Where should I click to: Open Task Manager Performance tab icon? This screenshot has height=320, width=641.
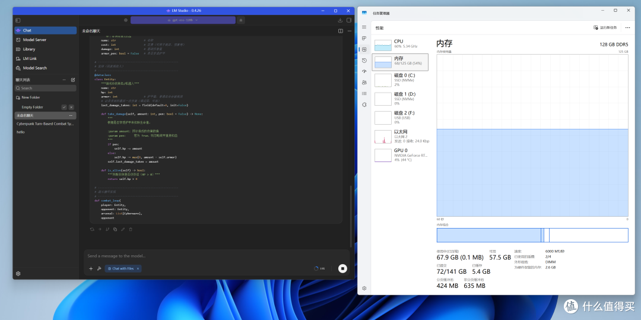pyautogui.click(x=364, y=49)
